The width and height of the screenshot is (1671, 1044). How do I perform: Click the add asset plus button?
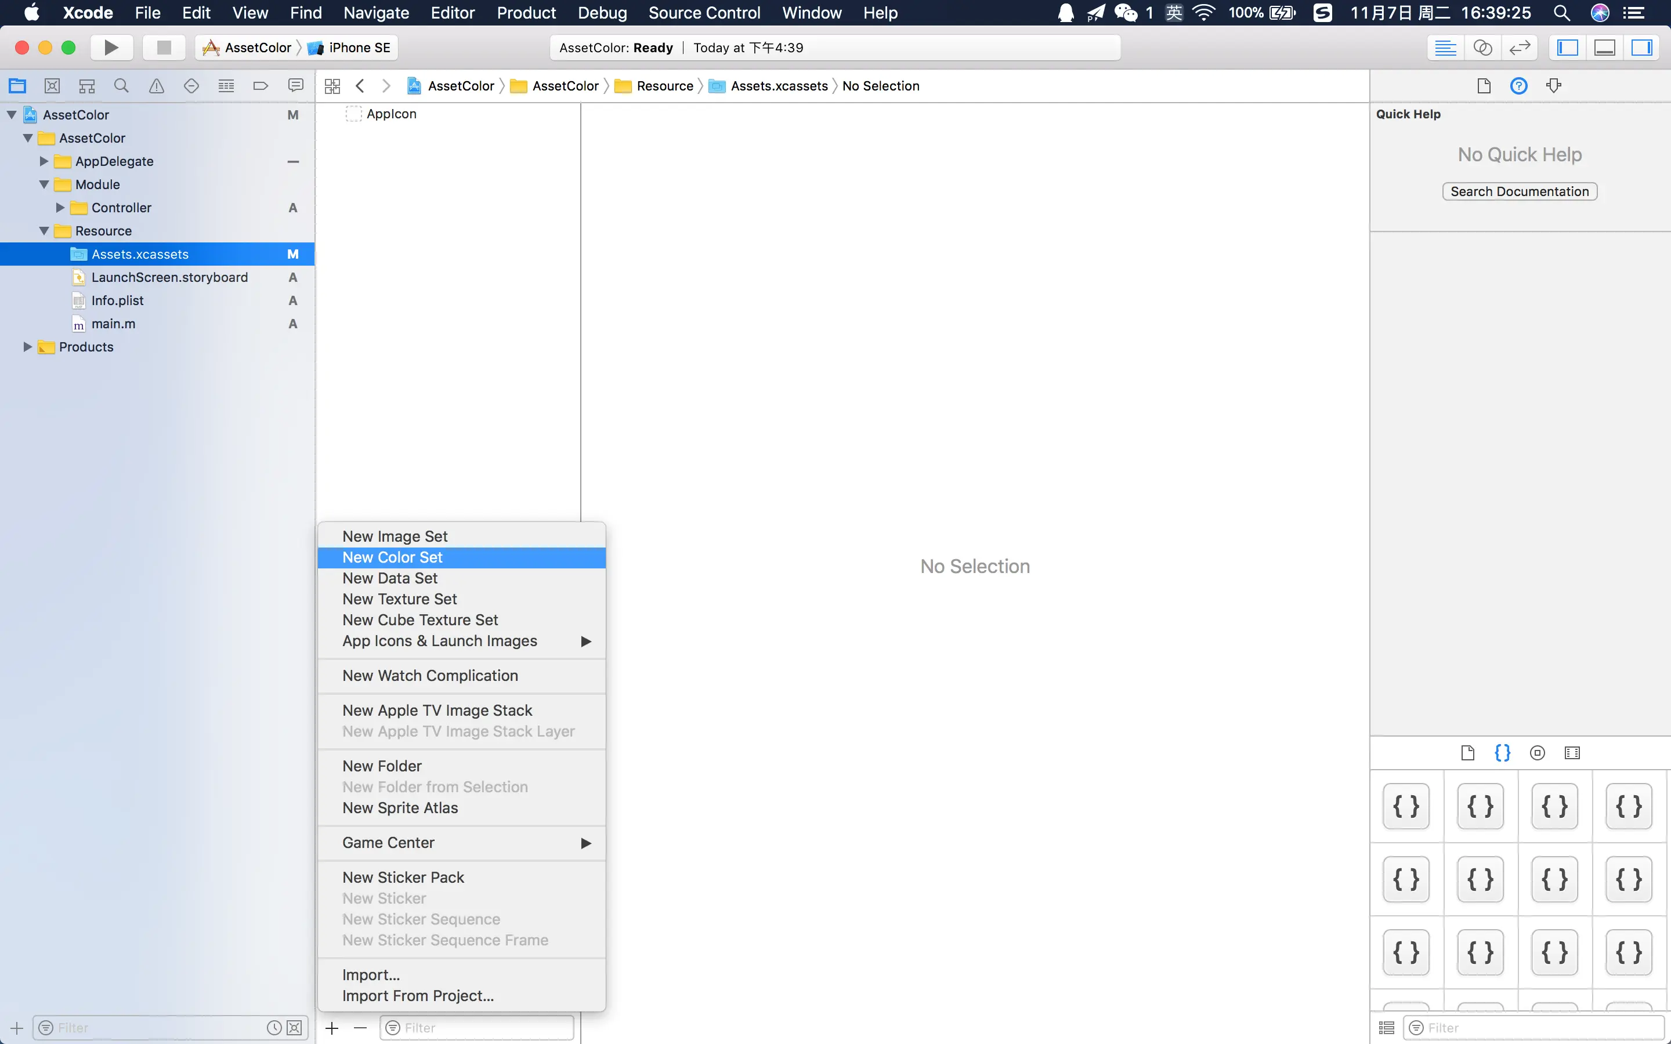pyautogui.click(x=332, y=1027)
